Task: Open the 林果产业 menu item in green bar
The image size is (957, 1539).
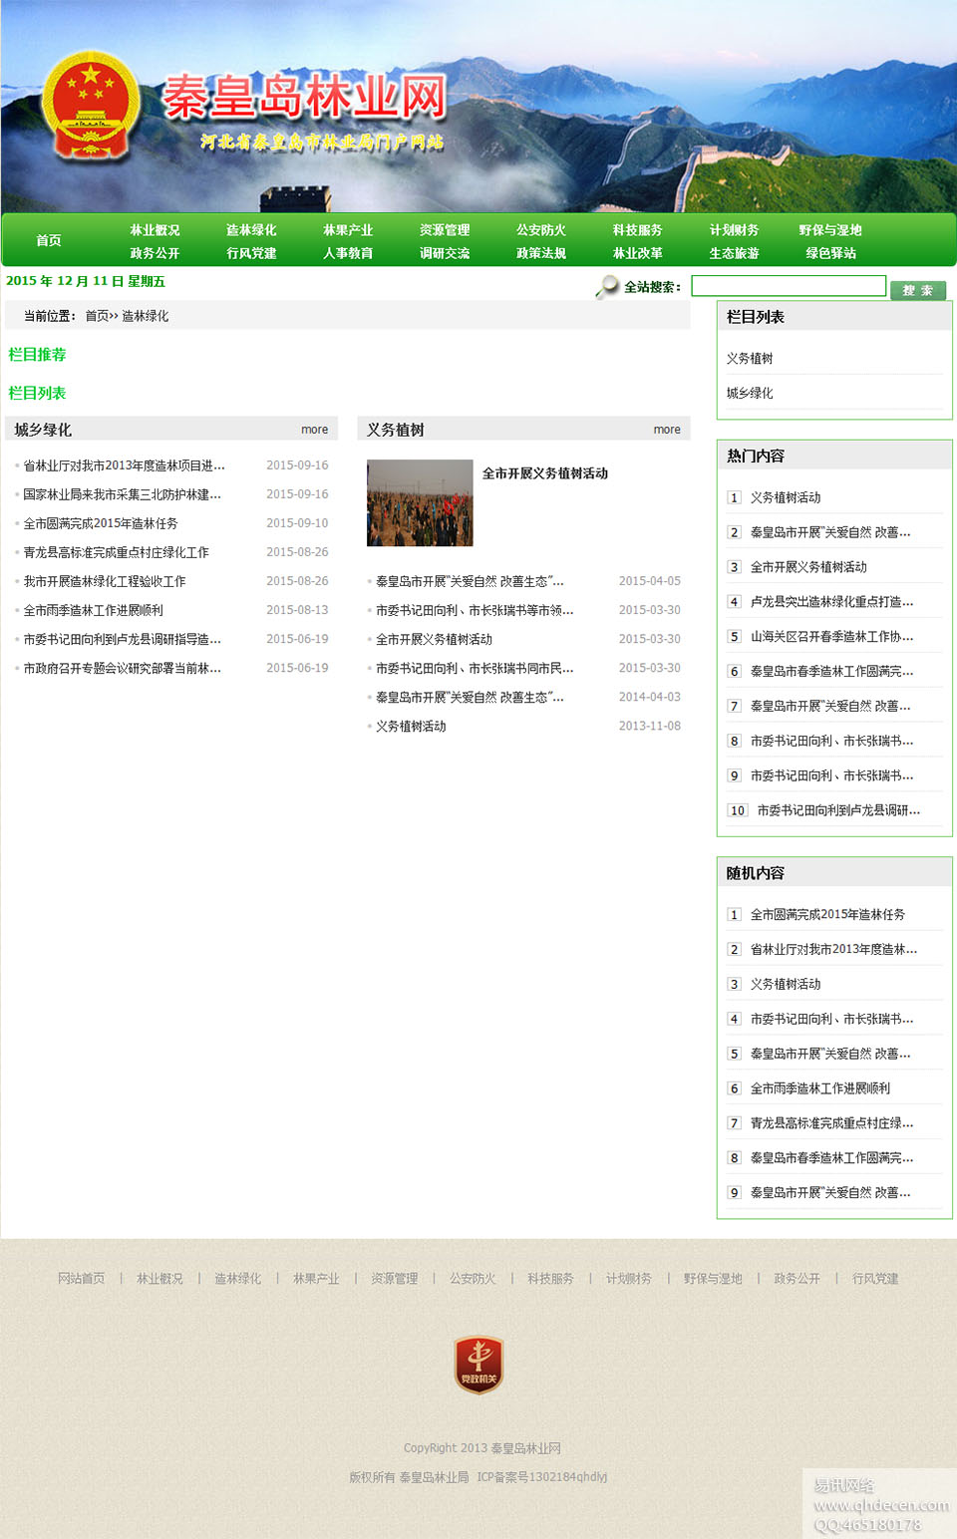Action: (348, 230)
